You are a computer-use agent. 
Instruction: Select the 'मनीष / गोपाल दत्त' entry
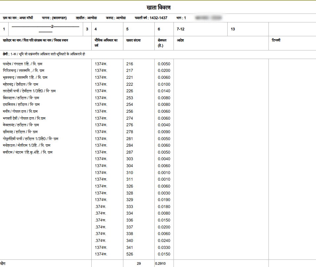[20, 111]
